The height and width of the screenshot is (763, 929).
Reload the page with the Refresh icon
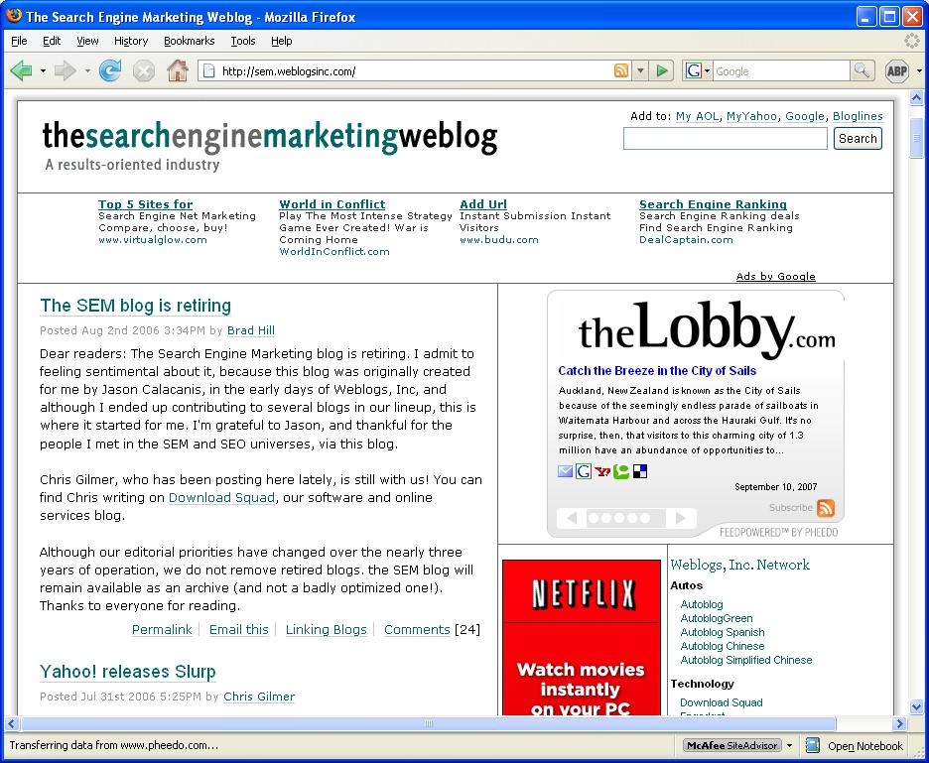[110, 71]
